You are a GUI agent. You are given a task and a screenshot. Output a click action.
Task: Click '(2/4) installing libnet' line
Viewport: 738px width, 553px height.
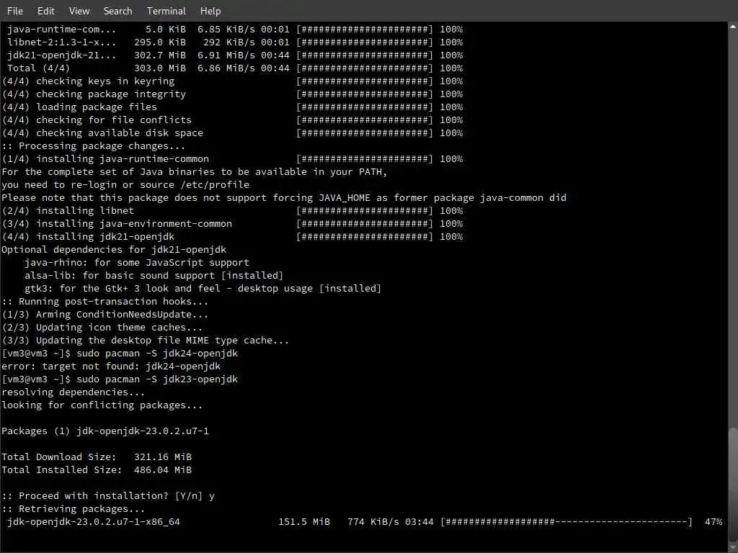click(x=233, y=211)
